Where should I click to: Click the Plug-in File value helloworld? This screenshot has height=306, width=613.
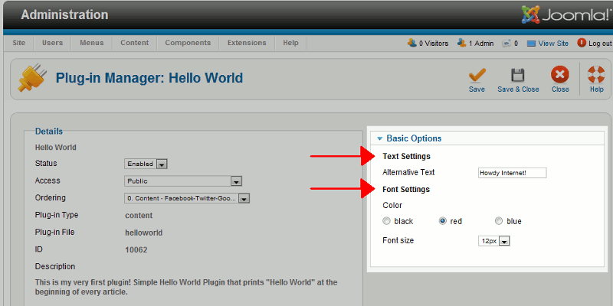point(144,233)
